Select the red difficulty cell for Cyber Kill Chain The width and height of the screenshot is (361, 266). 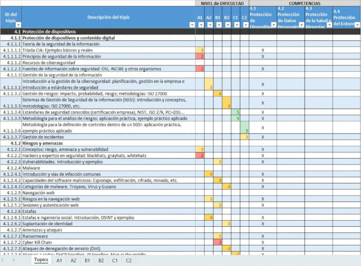point(218,242)
